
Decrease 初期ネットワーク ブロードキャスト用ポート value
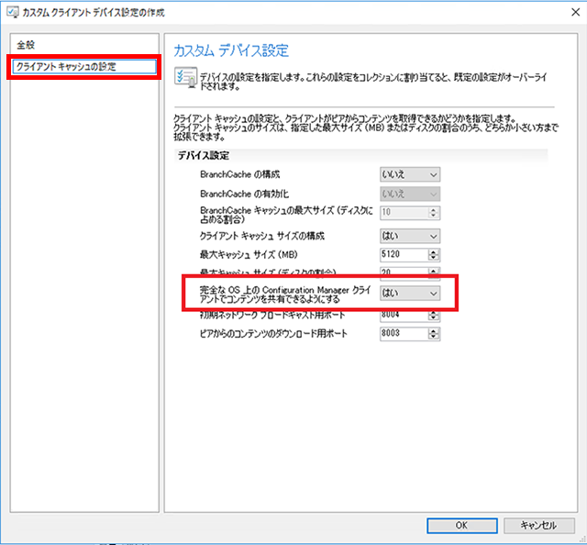pos(435,318)
